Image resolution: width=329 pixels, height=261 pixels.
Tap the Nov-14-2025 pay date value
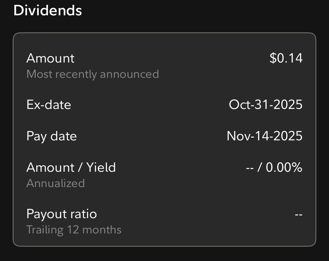[264, 136]
